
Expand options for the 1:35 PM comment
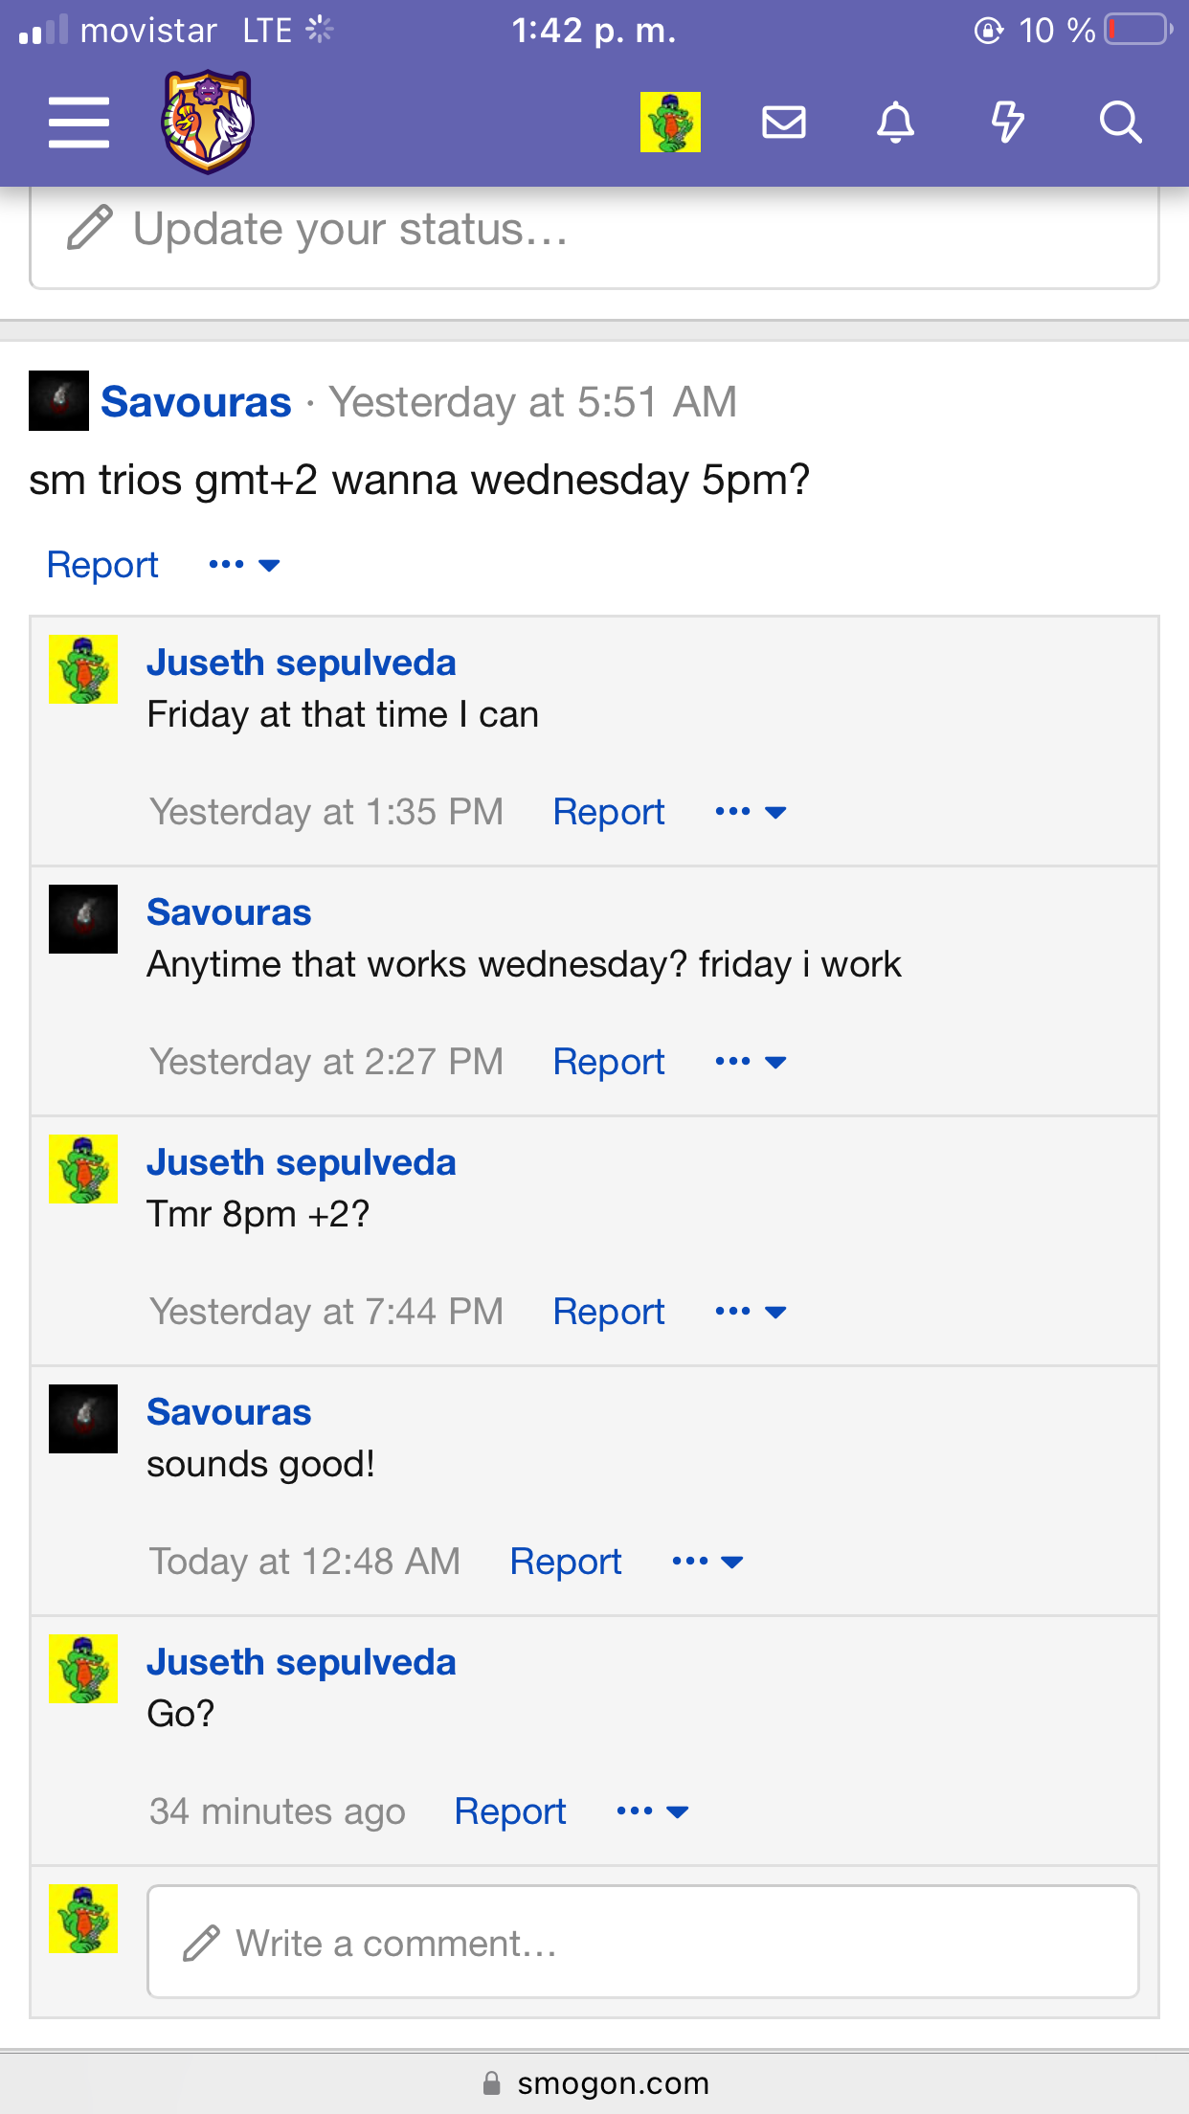click(751, 812)
